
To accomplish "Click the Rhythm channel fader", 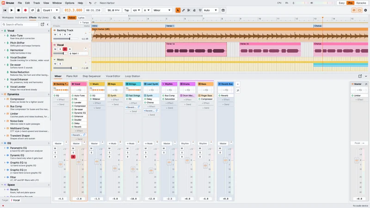I will tap(169, 162).
